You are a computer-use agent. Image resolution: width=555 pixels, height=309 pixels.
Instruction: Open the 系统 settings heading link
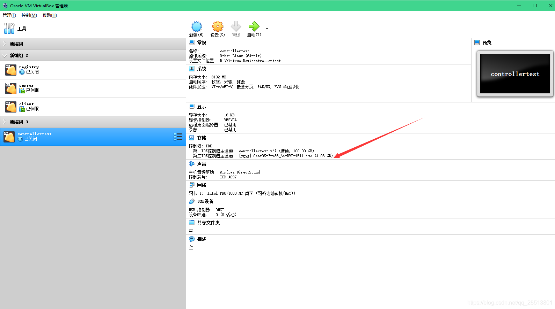click(202, 69)
